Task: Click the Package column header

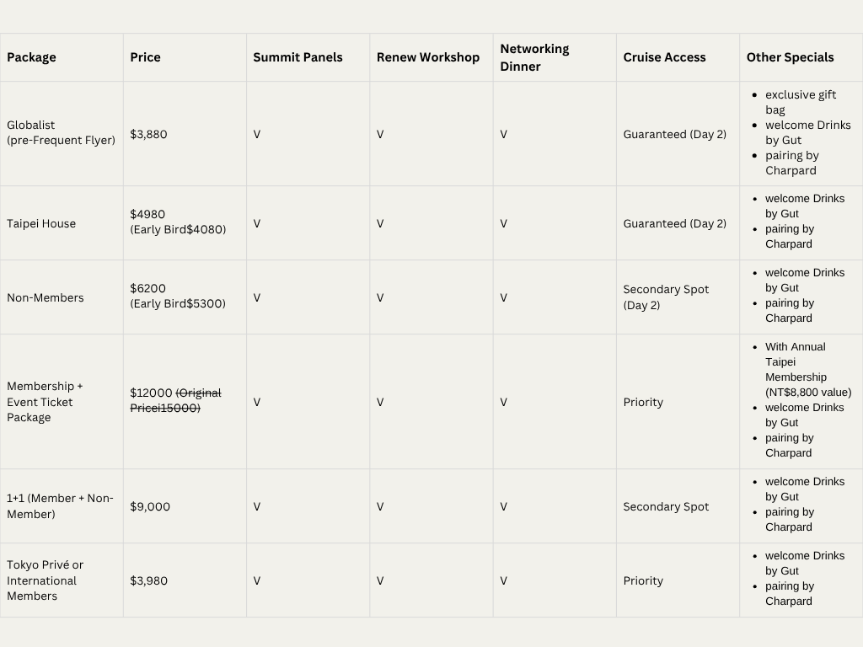Action: tap(31, 57)
